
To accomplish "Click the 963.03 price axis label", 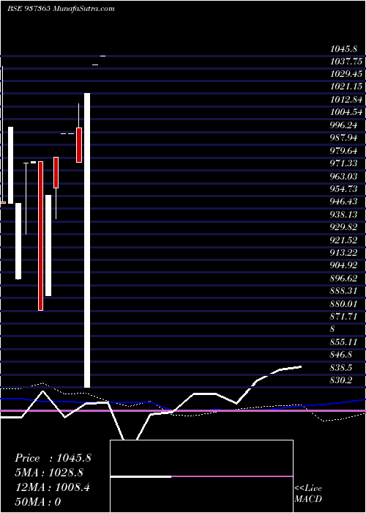I will pyautogui.click(x=344, y=177).
